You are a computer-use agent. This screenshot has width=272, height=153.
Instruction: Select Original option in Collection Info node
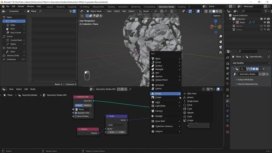[x=79, y=105]
